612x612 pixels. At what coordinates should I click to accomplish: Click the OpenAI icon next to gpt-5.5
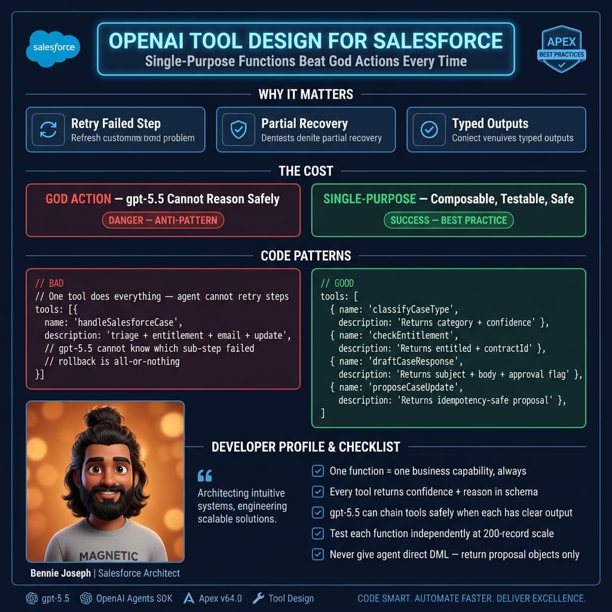coord(32,598)
